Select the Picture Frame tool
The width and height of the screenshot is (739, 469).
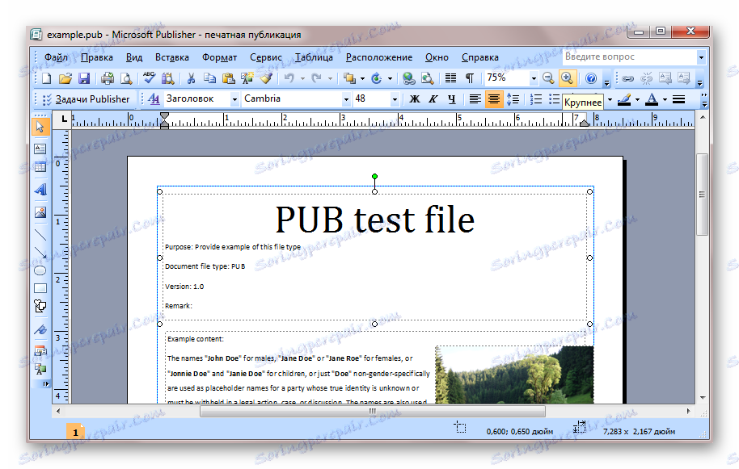pyautogui.click(x=40, y=212)
